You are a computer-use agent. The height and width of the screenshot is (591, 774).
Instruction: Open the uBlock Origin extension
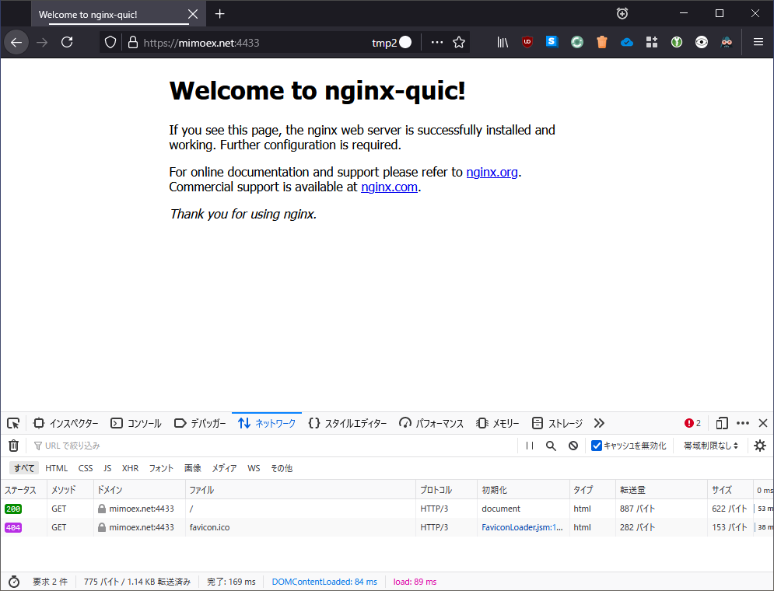(x=527, y=42)
